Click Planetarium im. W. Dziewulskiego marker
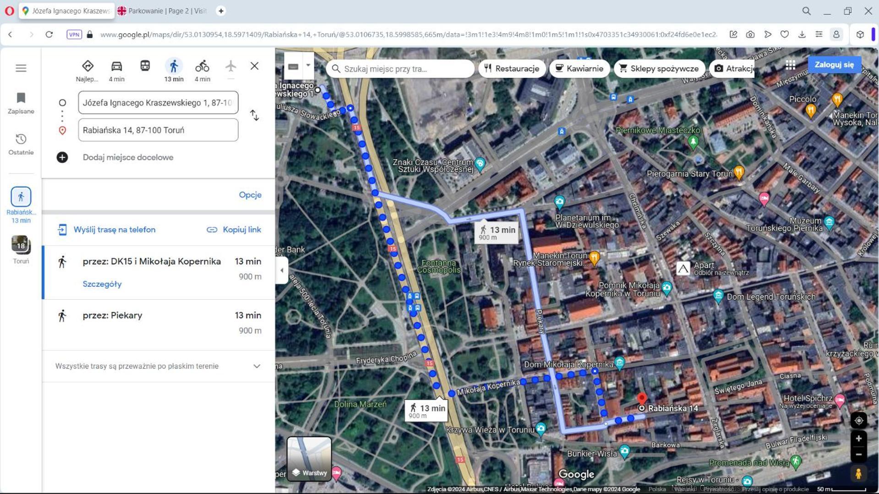This screenshot has height=494, width=879. (x=559, y=202)
